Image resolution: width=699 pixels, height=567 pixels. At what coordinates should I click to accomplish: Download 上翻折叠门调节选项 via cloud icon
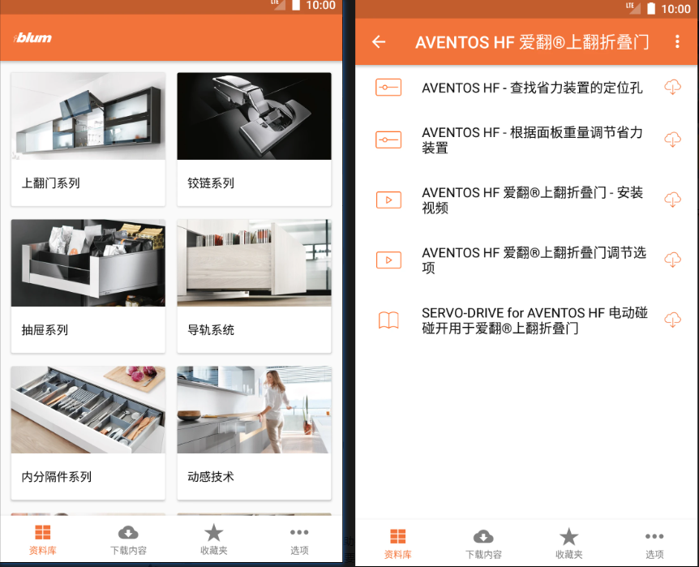point(673,260)
